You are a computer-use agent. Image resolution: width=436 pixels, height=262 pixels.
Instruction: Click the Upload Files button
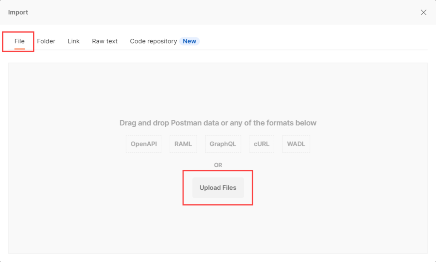coord(218,188)
